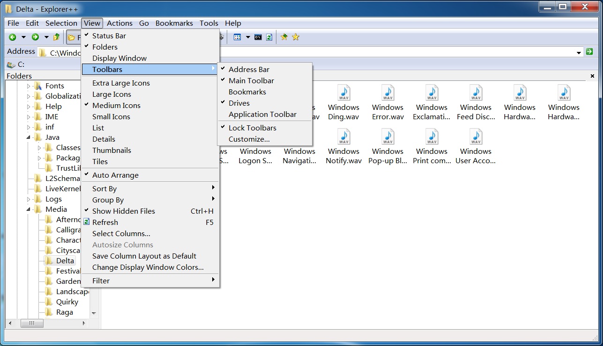Turn off the Status Bar option

click(x=109, y=36)
